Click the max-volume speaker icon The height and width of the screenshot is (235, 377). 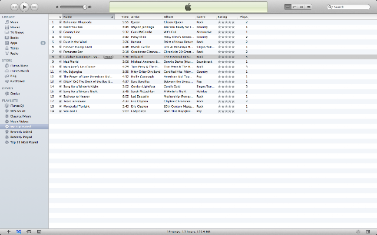click(90, 7)
